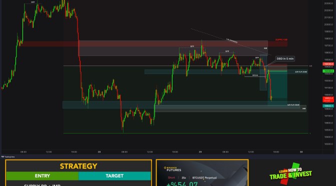Click the date label 29 on time axis
The width and height of the screenshot is (336, 186).
click(x=200, y=152)
